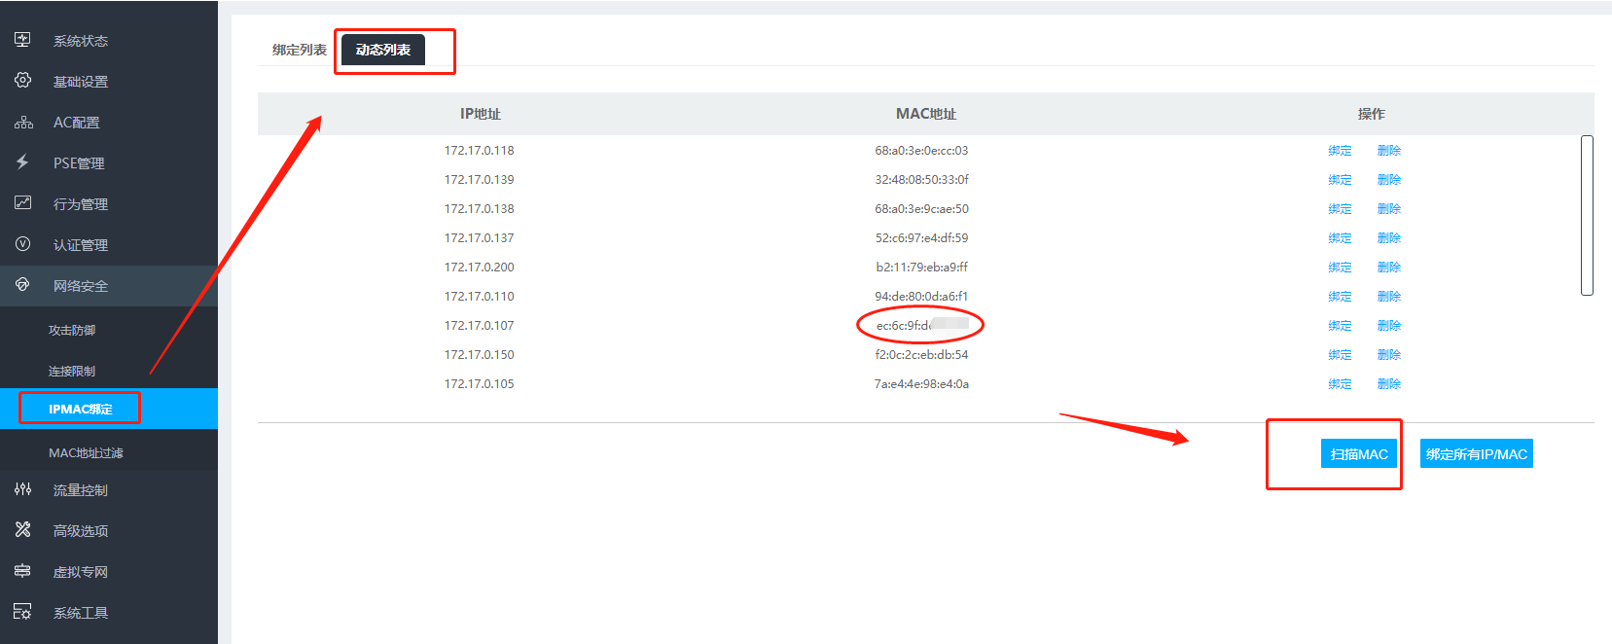Click the dynamic list vertical scrollbar
This screenshot has width=1612, height=644.
coord(1587,215)
